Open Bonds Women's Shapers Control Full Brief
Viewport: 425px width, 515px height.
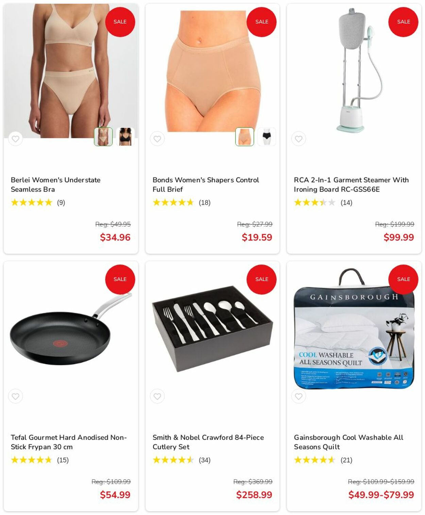206,184
